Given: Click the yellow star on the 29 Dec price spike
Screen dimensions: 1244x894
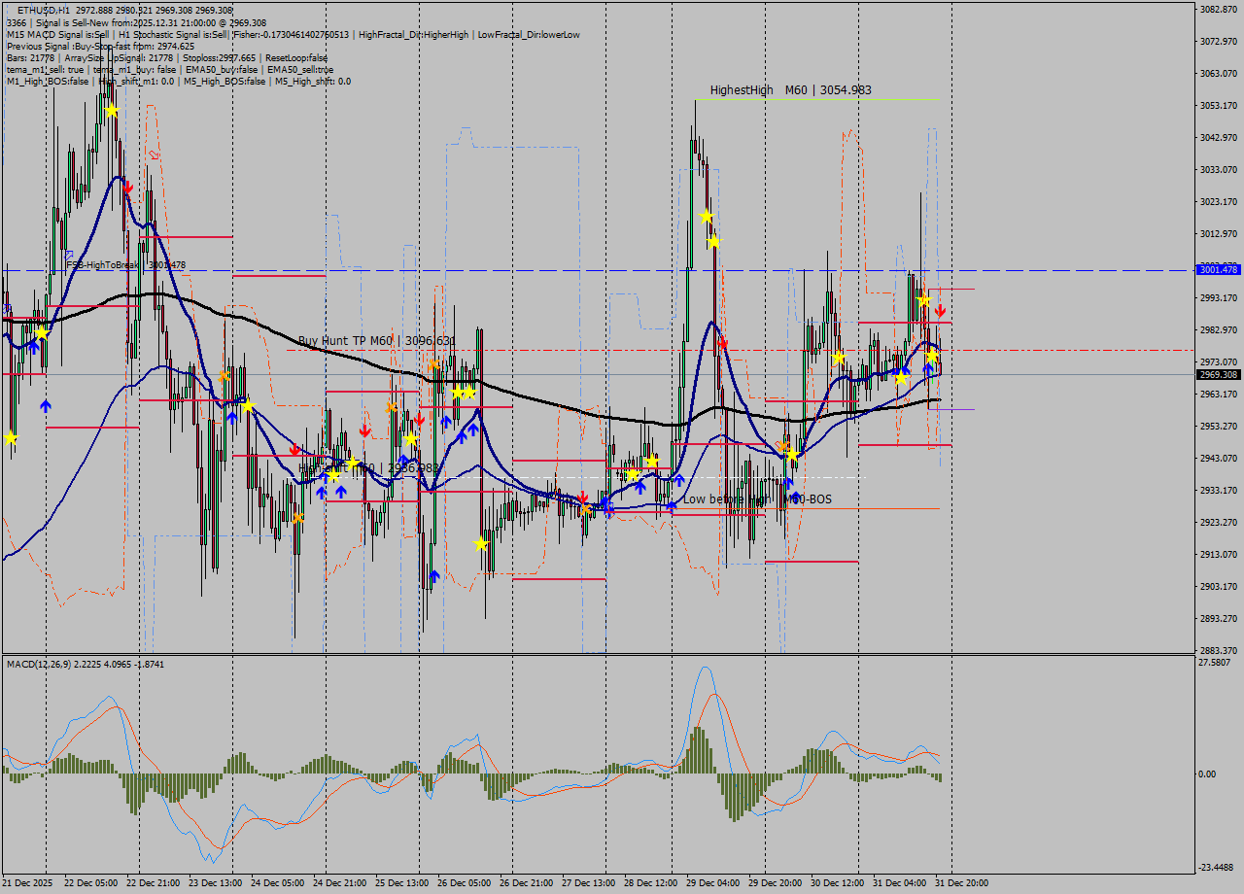Looking at the screenshot, I should [x=707, y=215].
